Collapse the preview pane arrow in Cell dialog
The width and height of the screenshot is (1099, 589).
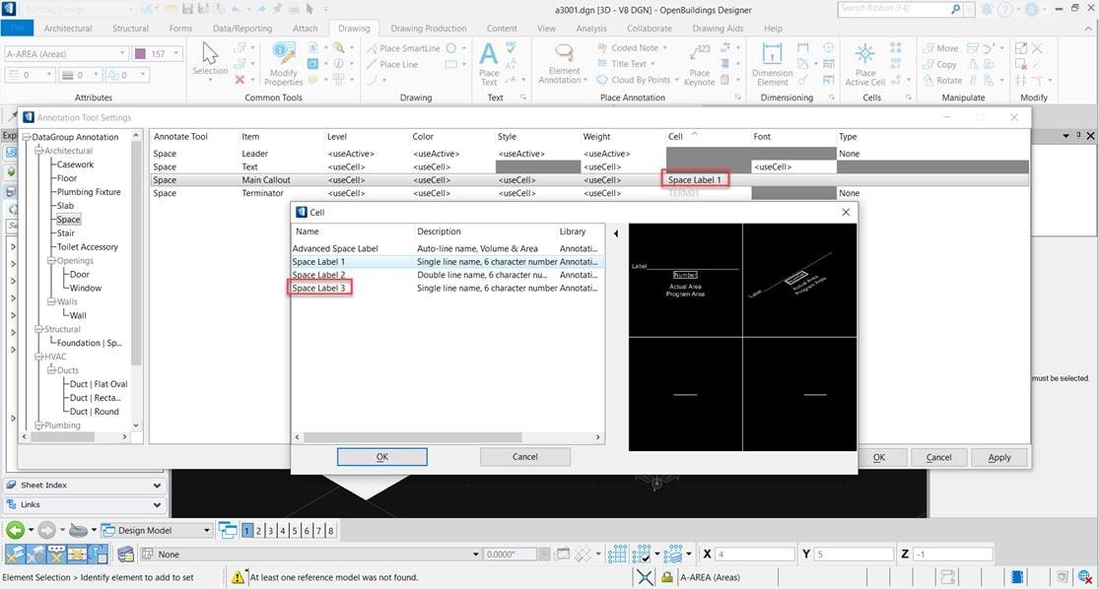615,233
